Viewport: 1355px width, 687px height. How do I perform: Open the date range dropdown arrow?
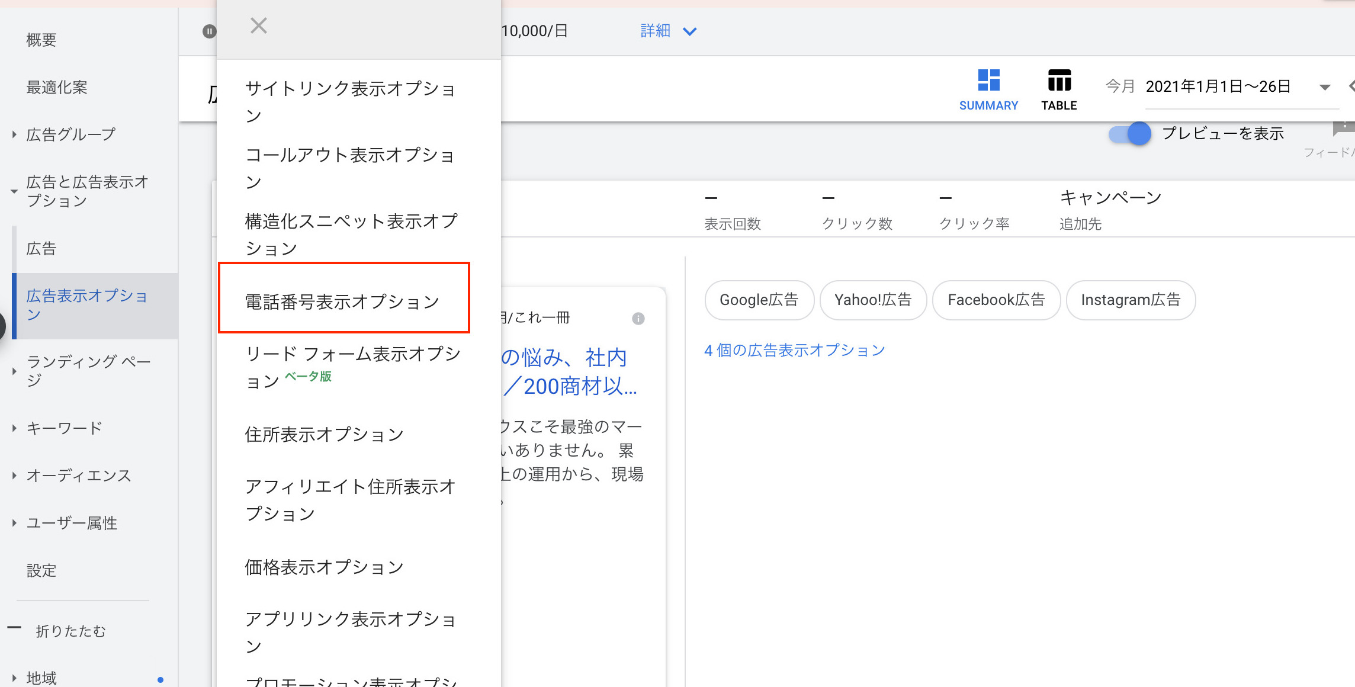click(1325, 88)
